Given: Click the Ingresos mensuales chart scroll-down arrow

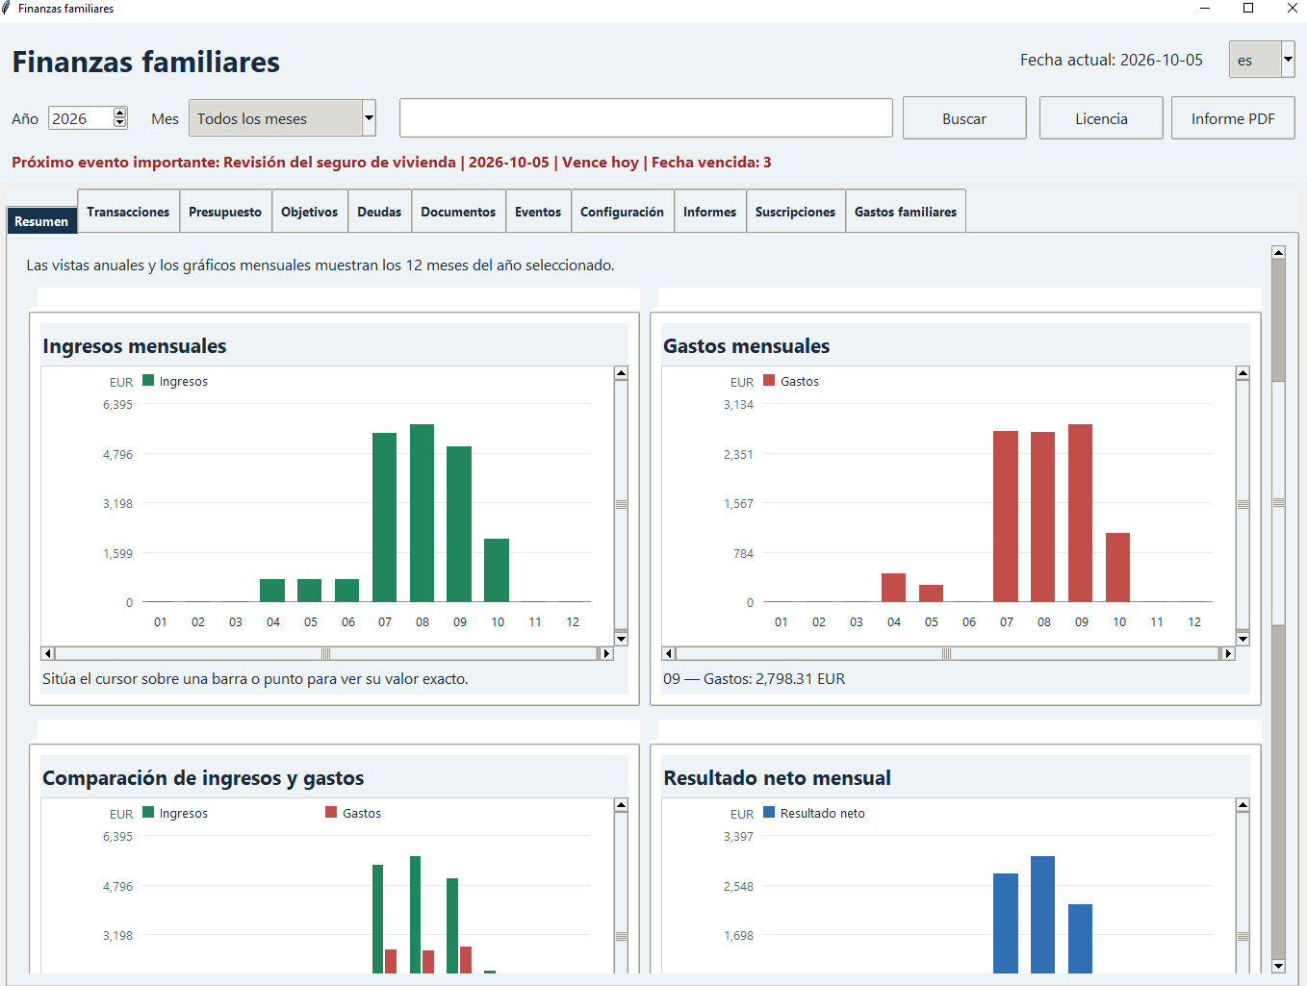Looking at the screenshot, I should click(621, 638).
